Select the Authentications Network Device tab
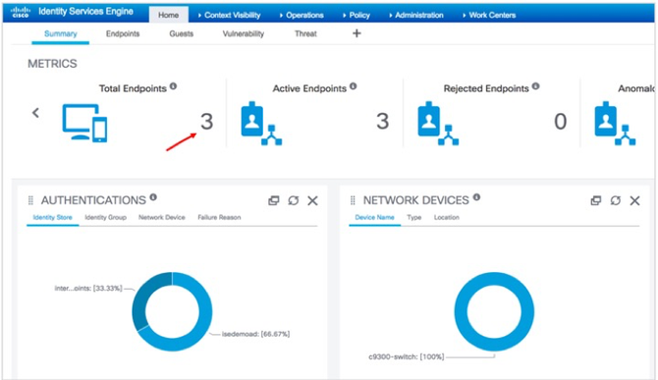 tap(162, 217)
